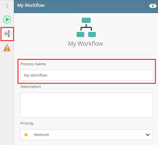
Task: Click the plus tag icon in header
Action: (x=153, y=6)
